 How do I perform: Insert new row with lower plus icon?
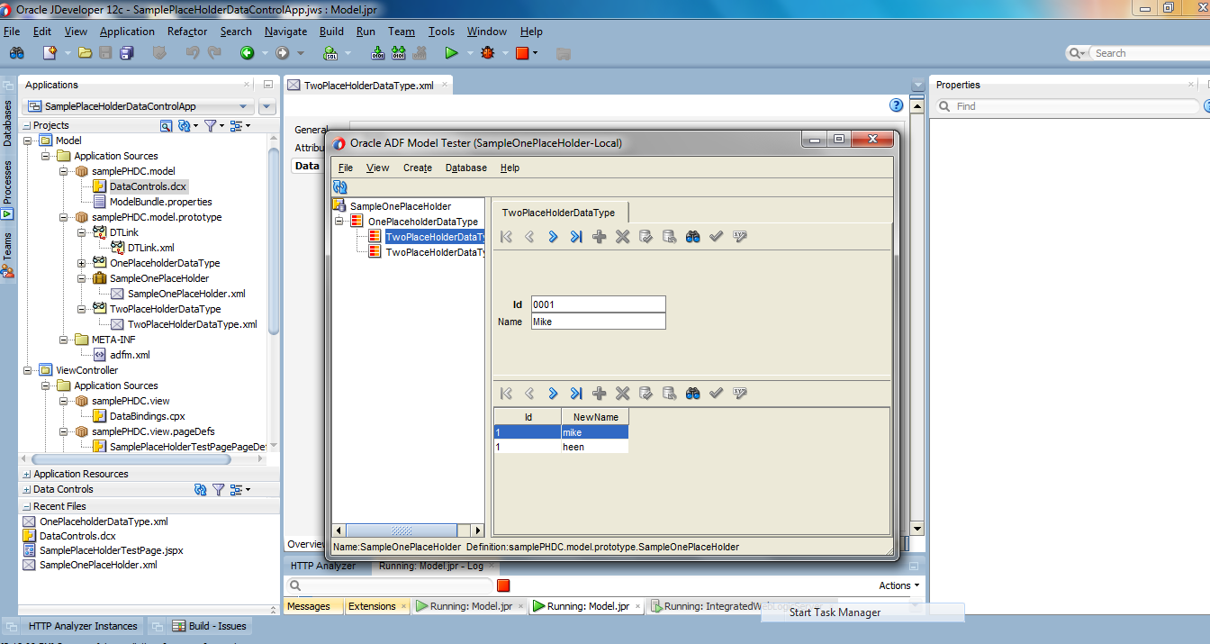click(x=600, y=394)
